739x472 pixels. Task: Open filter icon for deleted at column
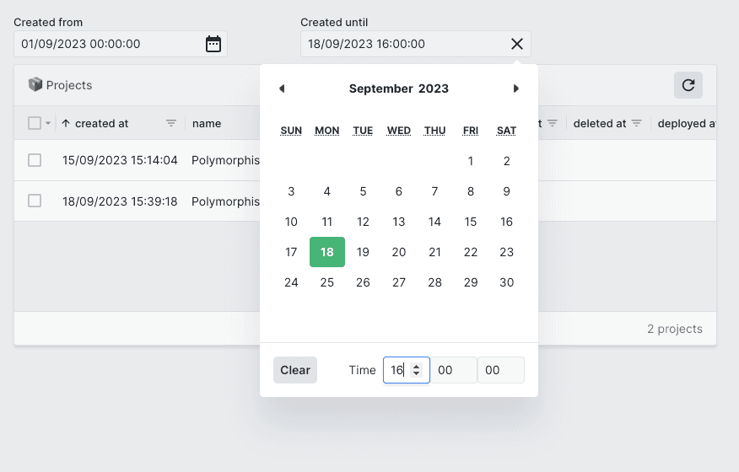pos(636,123)
